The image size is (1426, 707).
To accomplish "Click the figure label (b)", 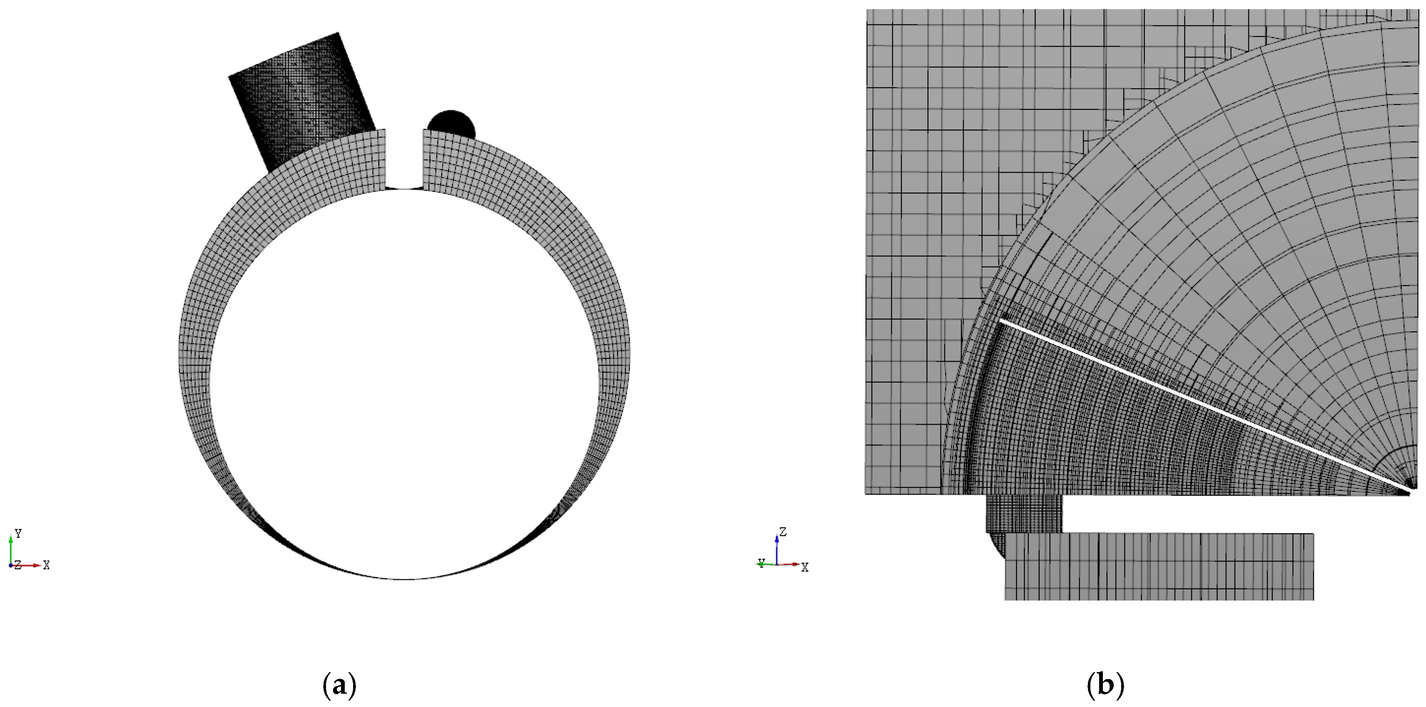I will 1105,687.
